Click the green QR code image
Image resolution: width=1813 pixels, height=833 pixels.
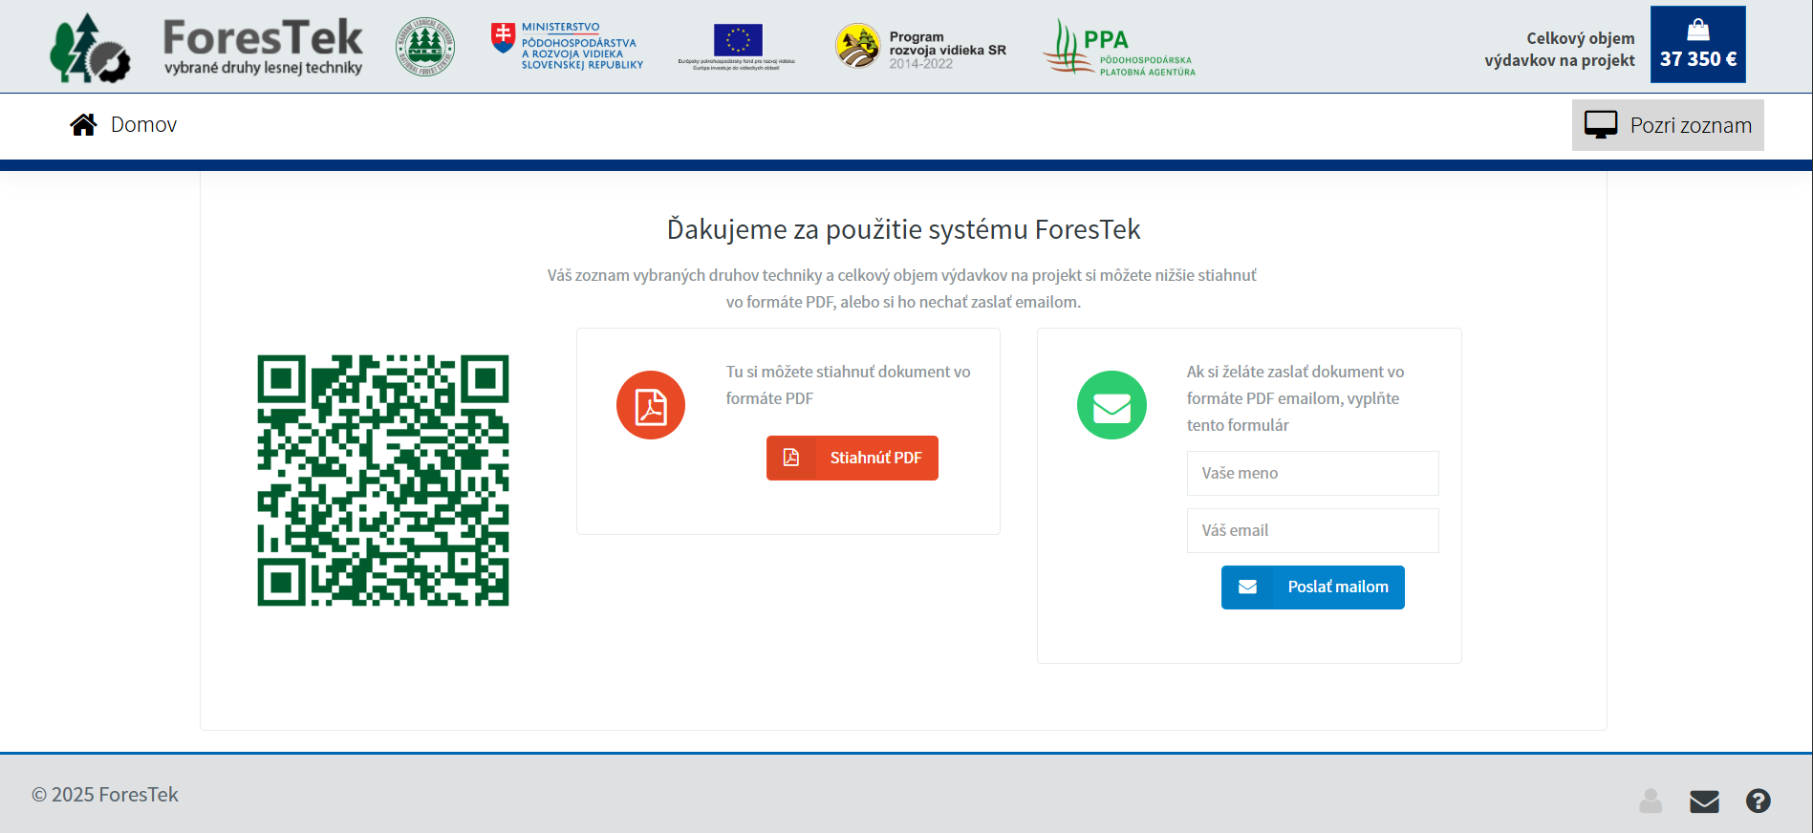click(x=383, y=481)
